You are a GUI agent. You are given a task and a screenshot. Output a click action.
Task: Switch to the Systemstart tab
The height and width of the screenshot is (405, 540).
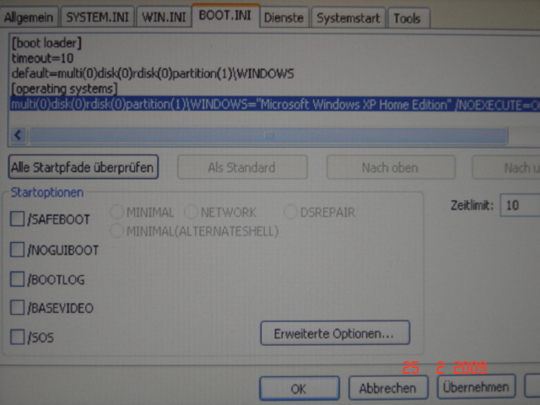pos(348,17)
